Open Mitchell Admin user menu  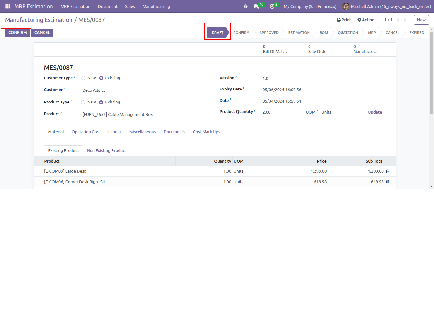(387, 6)
